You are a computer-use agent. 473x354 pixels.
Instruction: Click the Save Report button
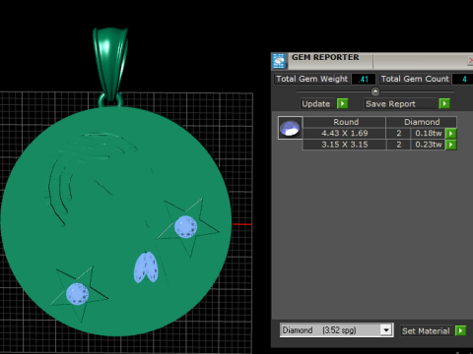pos(401,104)
